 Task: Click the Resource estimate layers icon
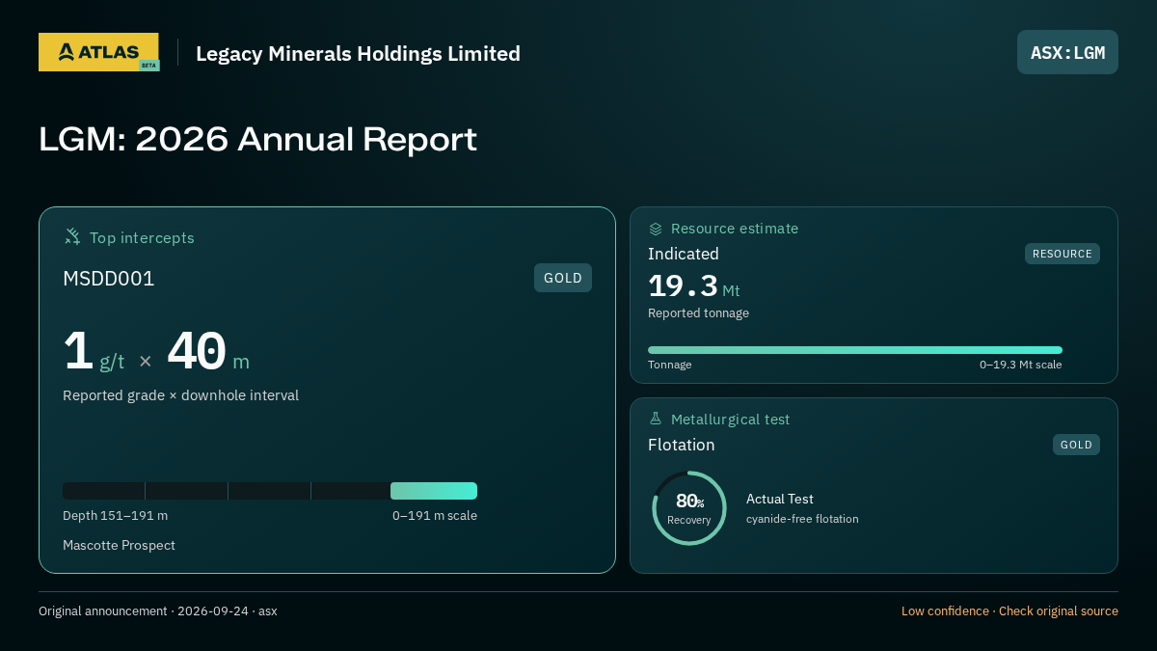656,229
